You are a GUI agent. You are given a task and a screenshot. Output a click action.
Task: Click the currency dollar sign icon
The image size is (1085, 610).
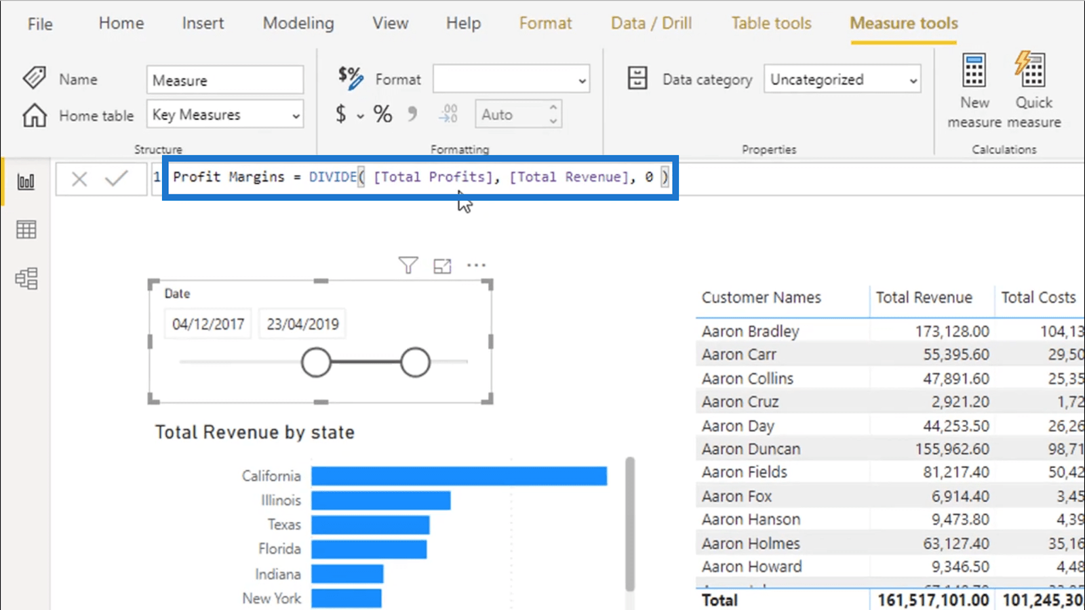pos(340,114)
